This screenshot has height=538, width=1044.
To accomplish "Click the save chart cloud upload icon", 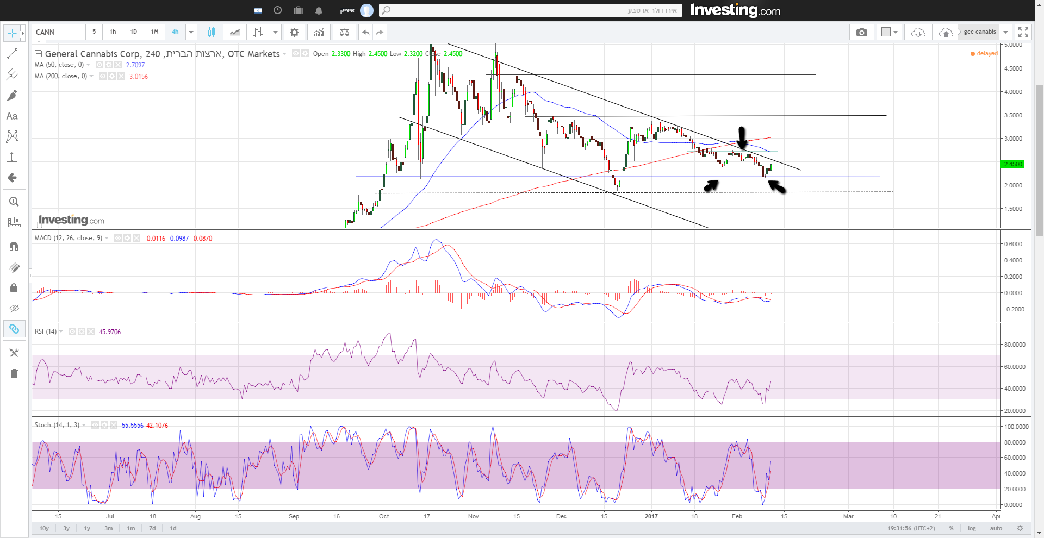I will (x=946, y=32).
